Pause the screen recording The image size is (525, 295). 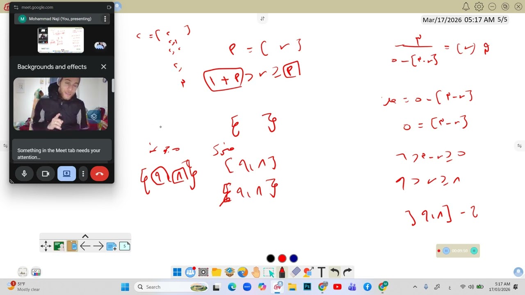(x=446, y=251)
